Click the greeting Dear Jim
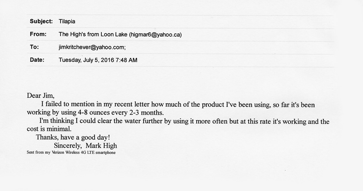363x191 pixels. 40,95
